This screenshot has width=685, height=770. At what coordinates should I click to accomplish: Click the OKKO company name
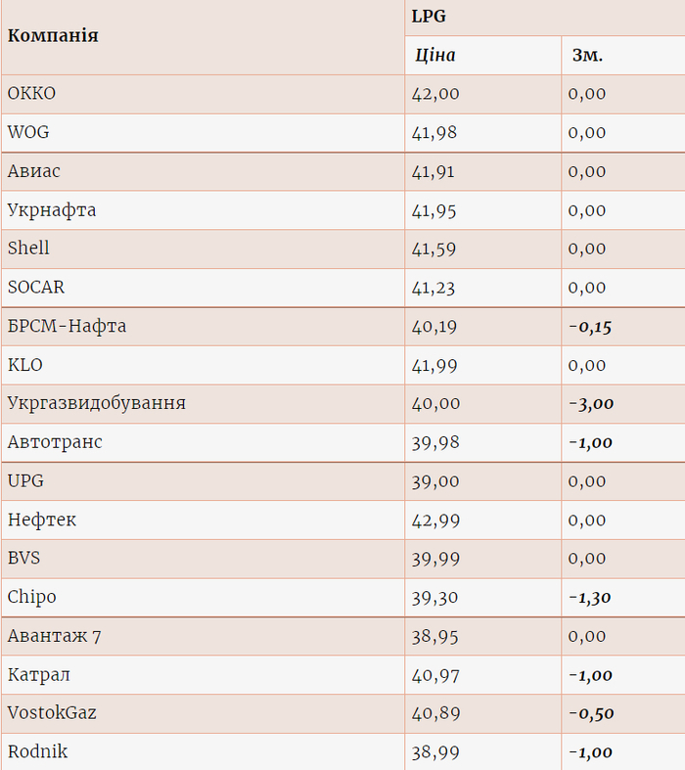click(x=31, y=94)
